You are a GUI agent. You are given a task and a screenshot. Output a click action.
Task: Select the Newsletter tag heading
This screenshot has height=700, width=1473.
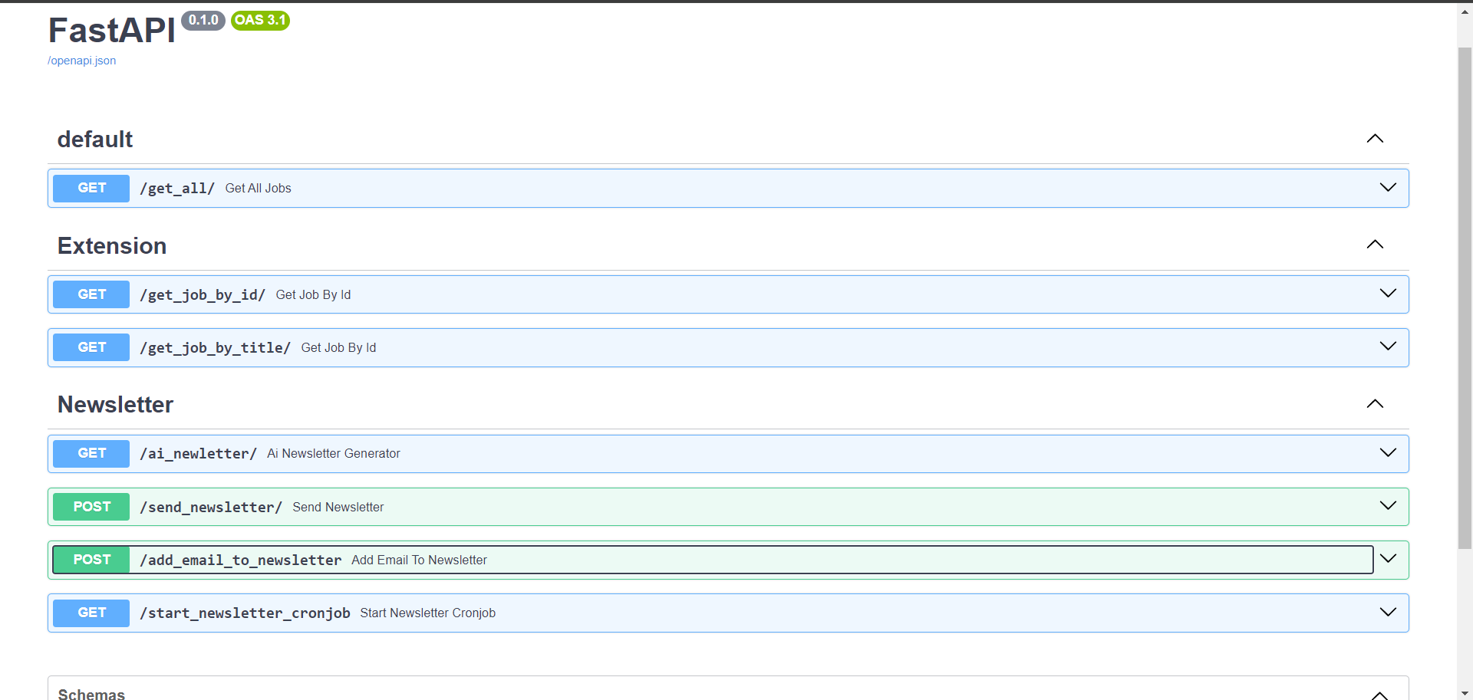coord(116,405)
